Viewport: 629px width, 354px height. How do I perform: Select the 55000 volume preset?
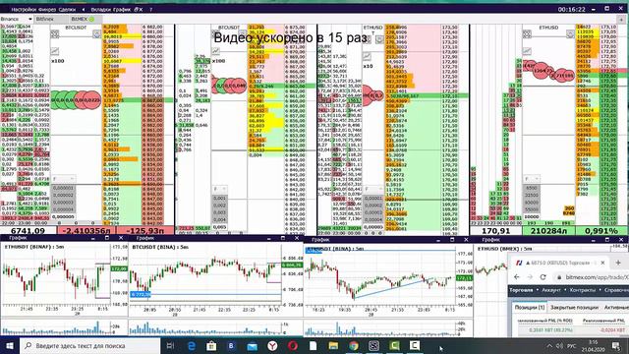pyautogui.click(x=532, y=209)
